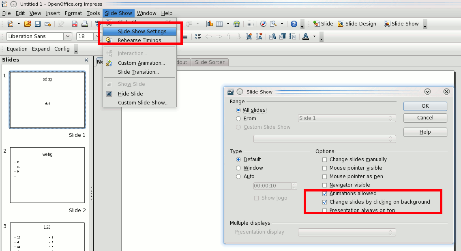The width and height of the screenshot is (461, 251).
Task: Toggle the Bullets On/Off icon
Action: point(198,36)
